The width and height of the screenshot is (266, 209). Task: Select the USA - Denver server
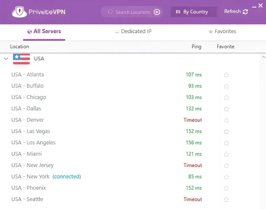[27, 120]
